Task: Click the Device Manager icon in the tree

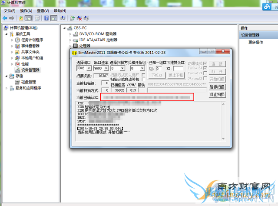Action: [17, 70]
